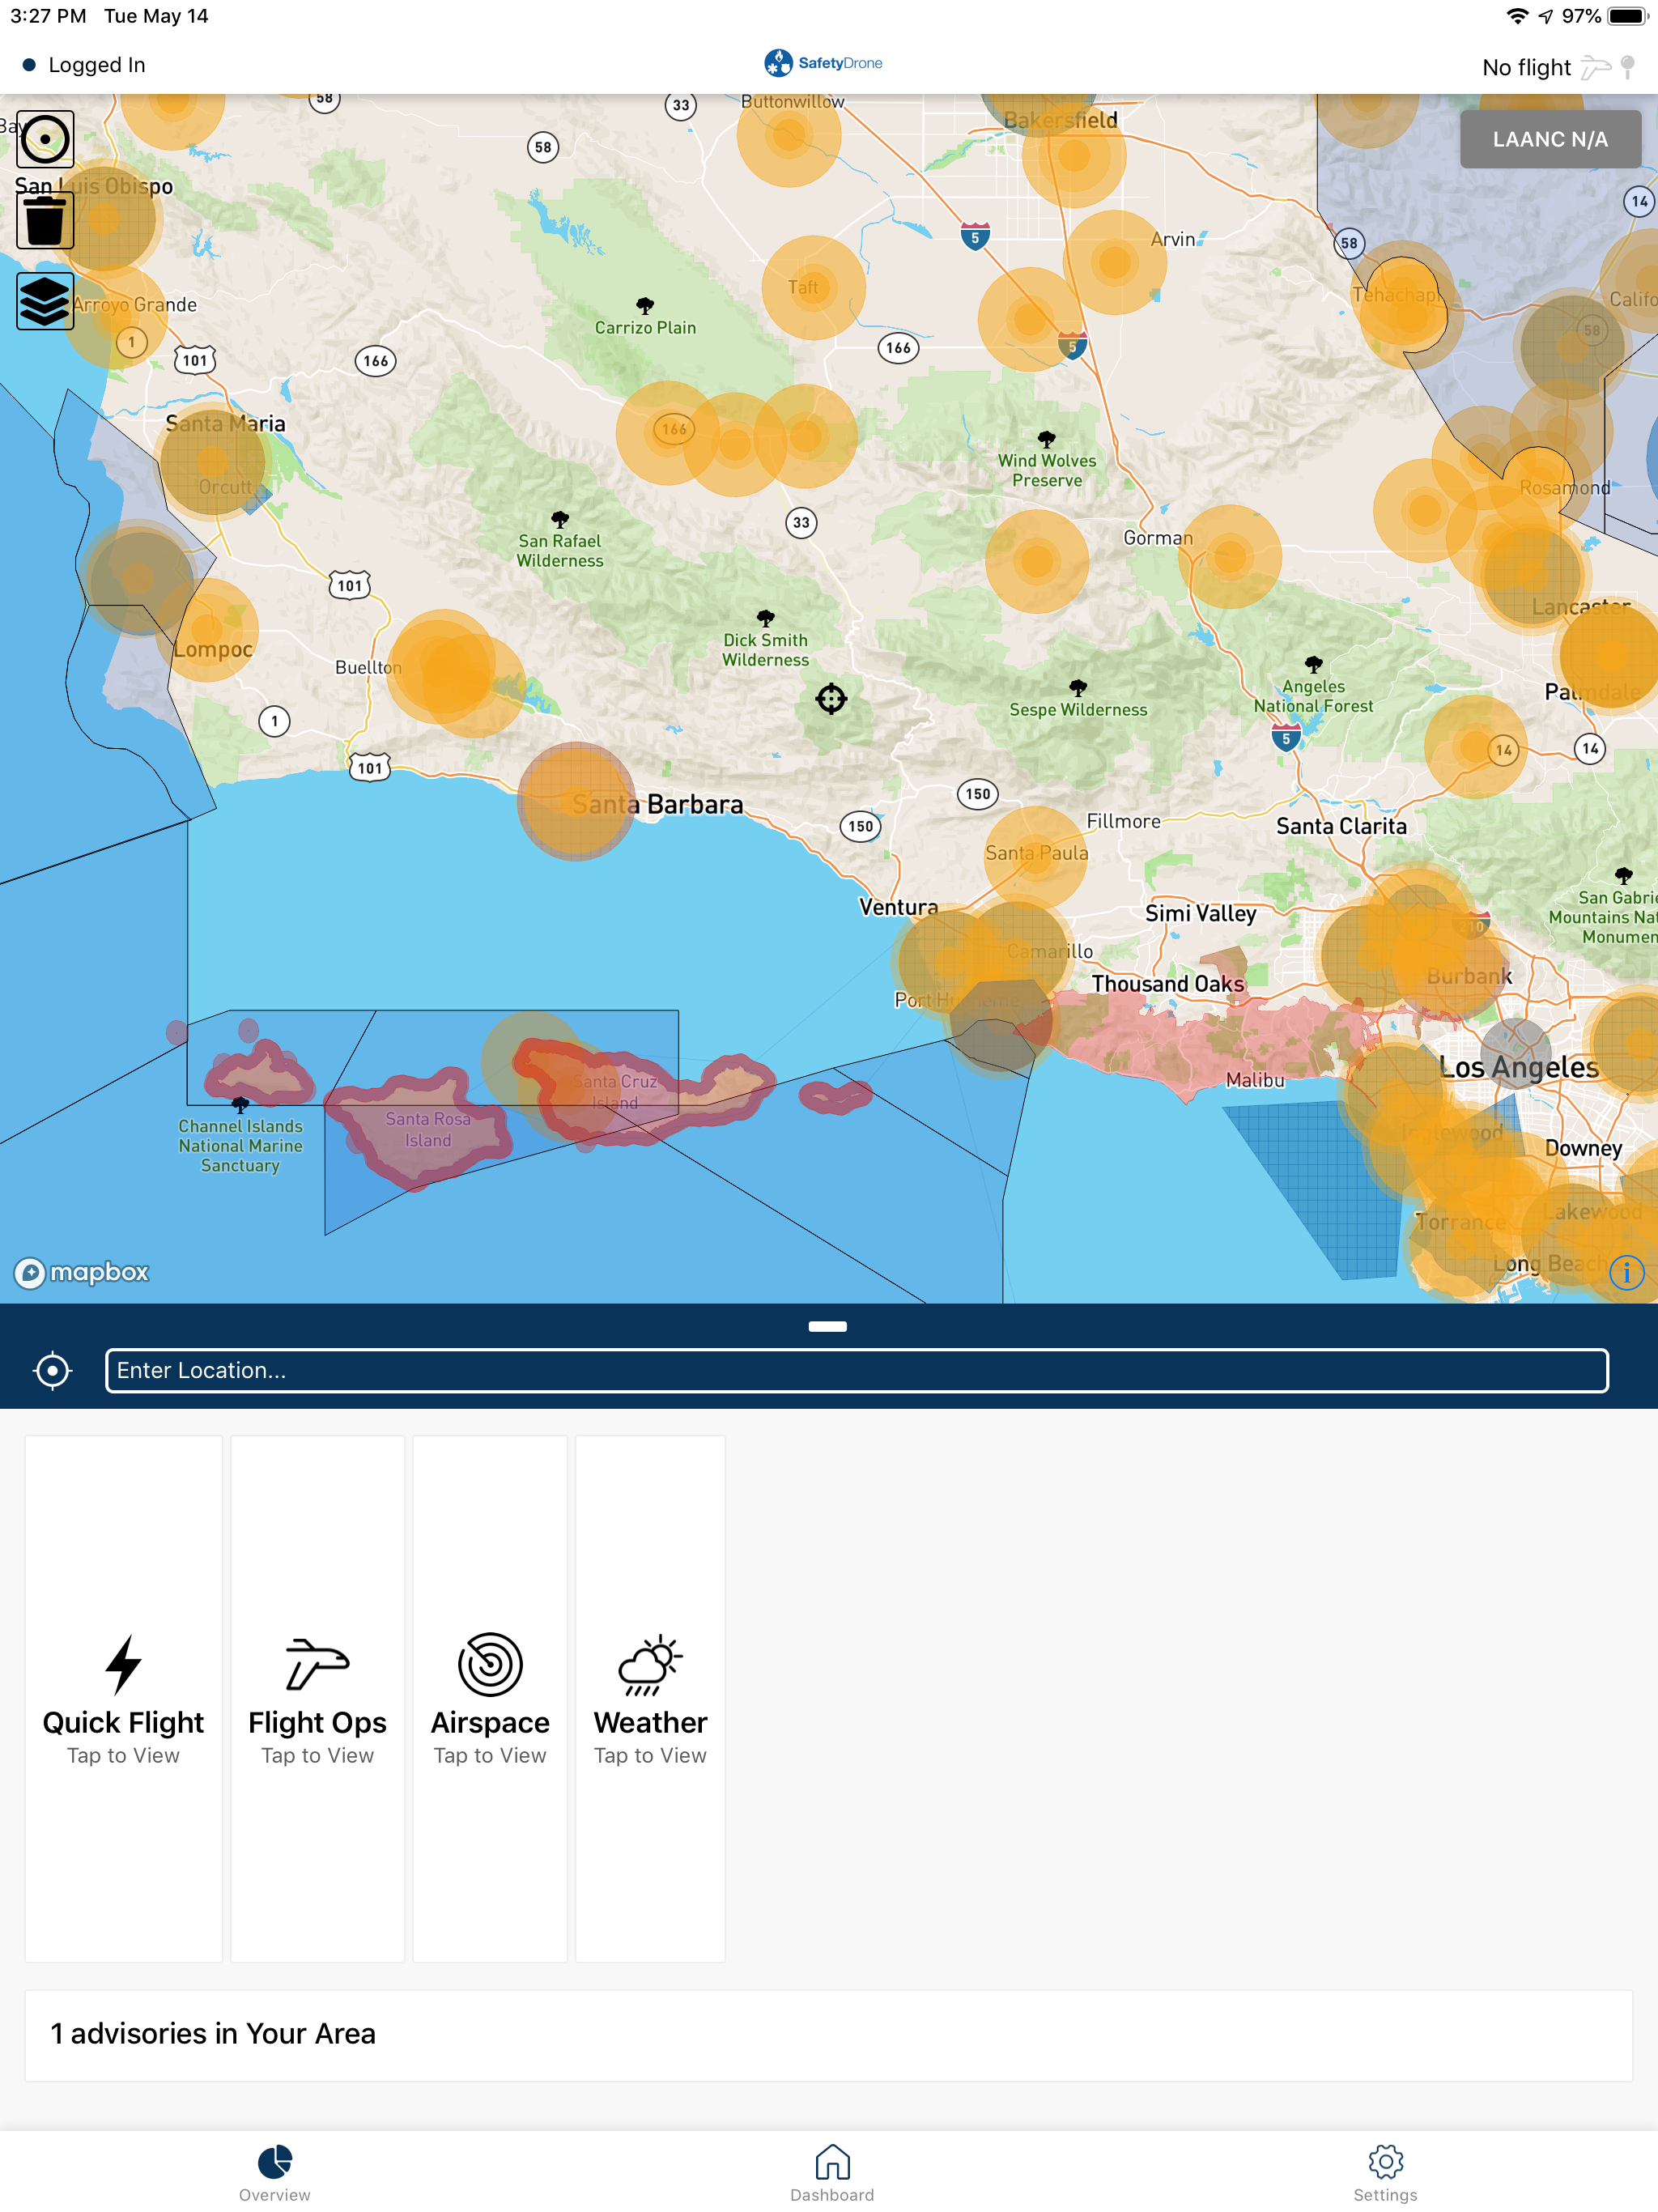Tap the Los Angeles city label
This screenshot has height=2212, width=1658.
pos(1518,1068)
